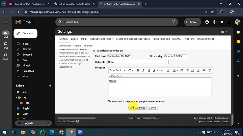The height and width of the screenshot is (136, 243).
Task: Open the text size dropdown
Action: [x=131, y=70]
